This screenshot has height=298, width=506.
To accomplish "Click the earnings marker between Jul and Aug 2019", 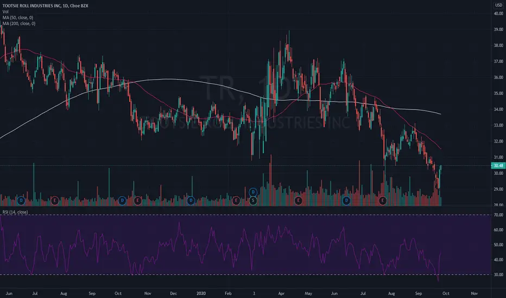I will pyautogui.click(x=55, y=200).
